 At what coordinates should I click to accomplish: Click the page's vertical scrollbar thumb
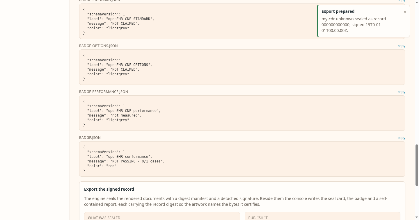pos(417,165)
